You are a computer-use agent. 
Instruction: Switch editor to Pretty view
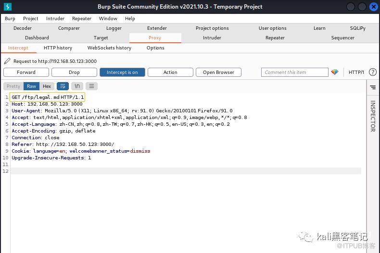point(13,86)
